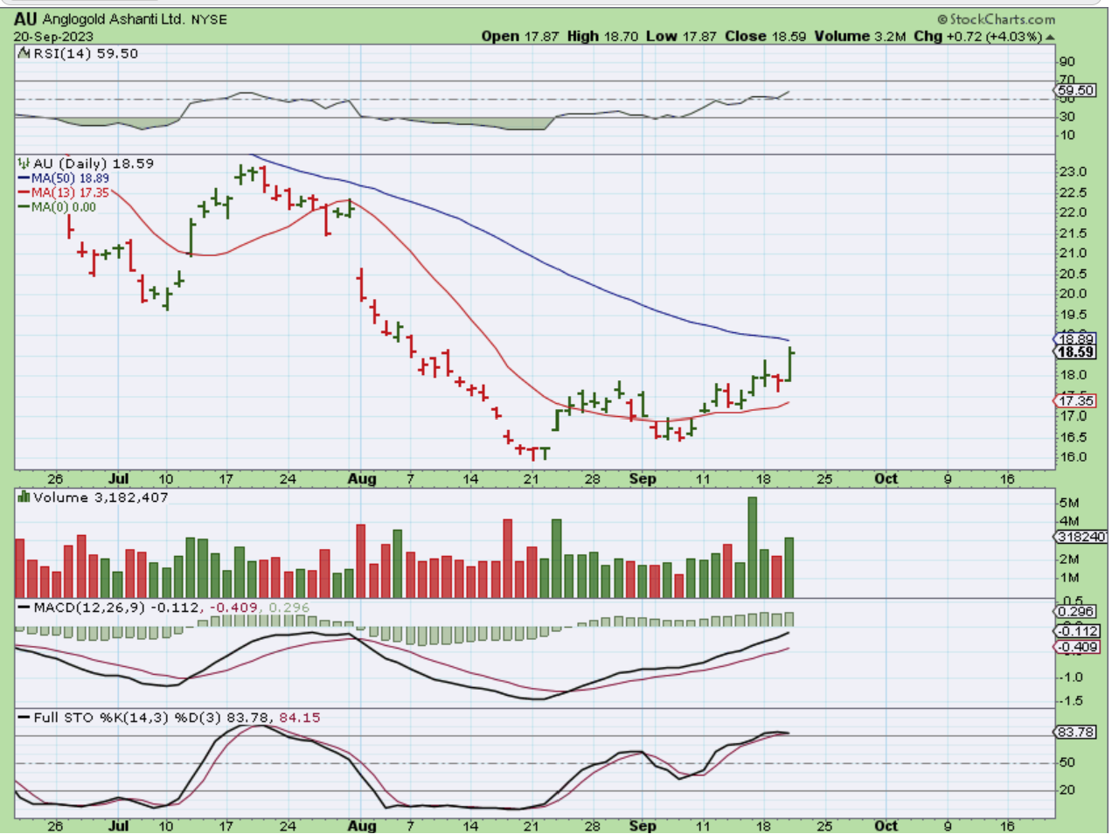Click the MA(50) 18.89 legend entry
Screen dimensions: 1112x834
point(70,178)
